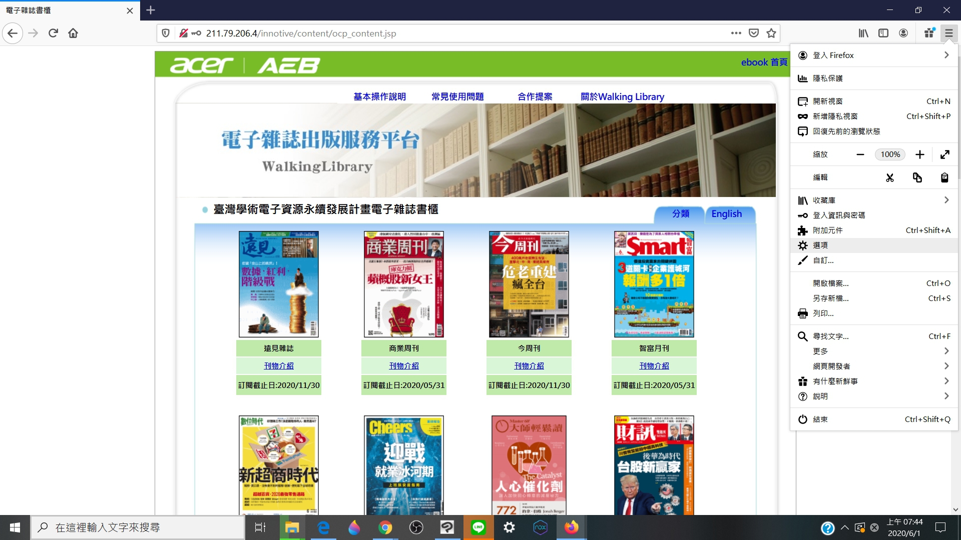Open Windows Settings gear on taskbar

509,527
